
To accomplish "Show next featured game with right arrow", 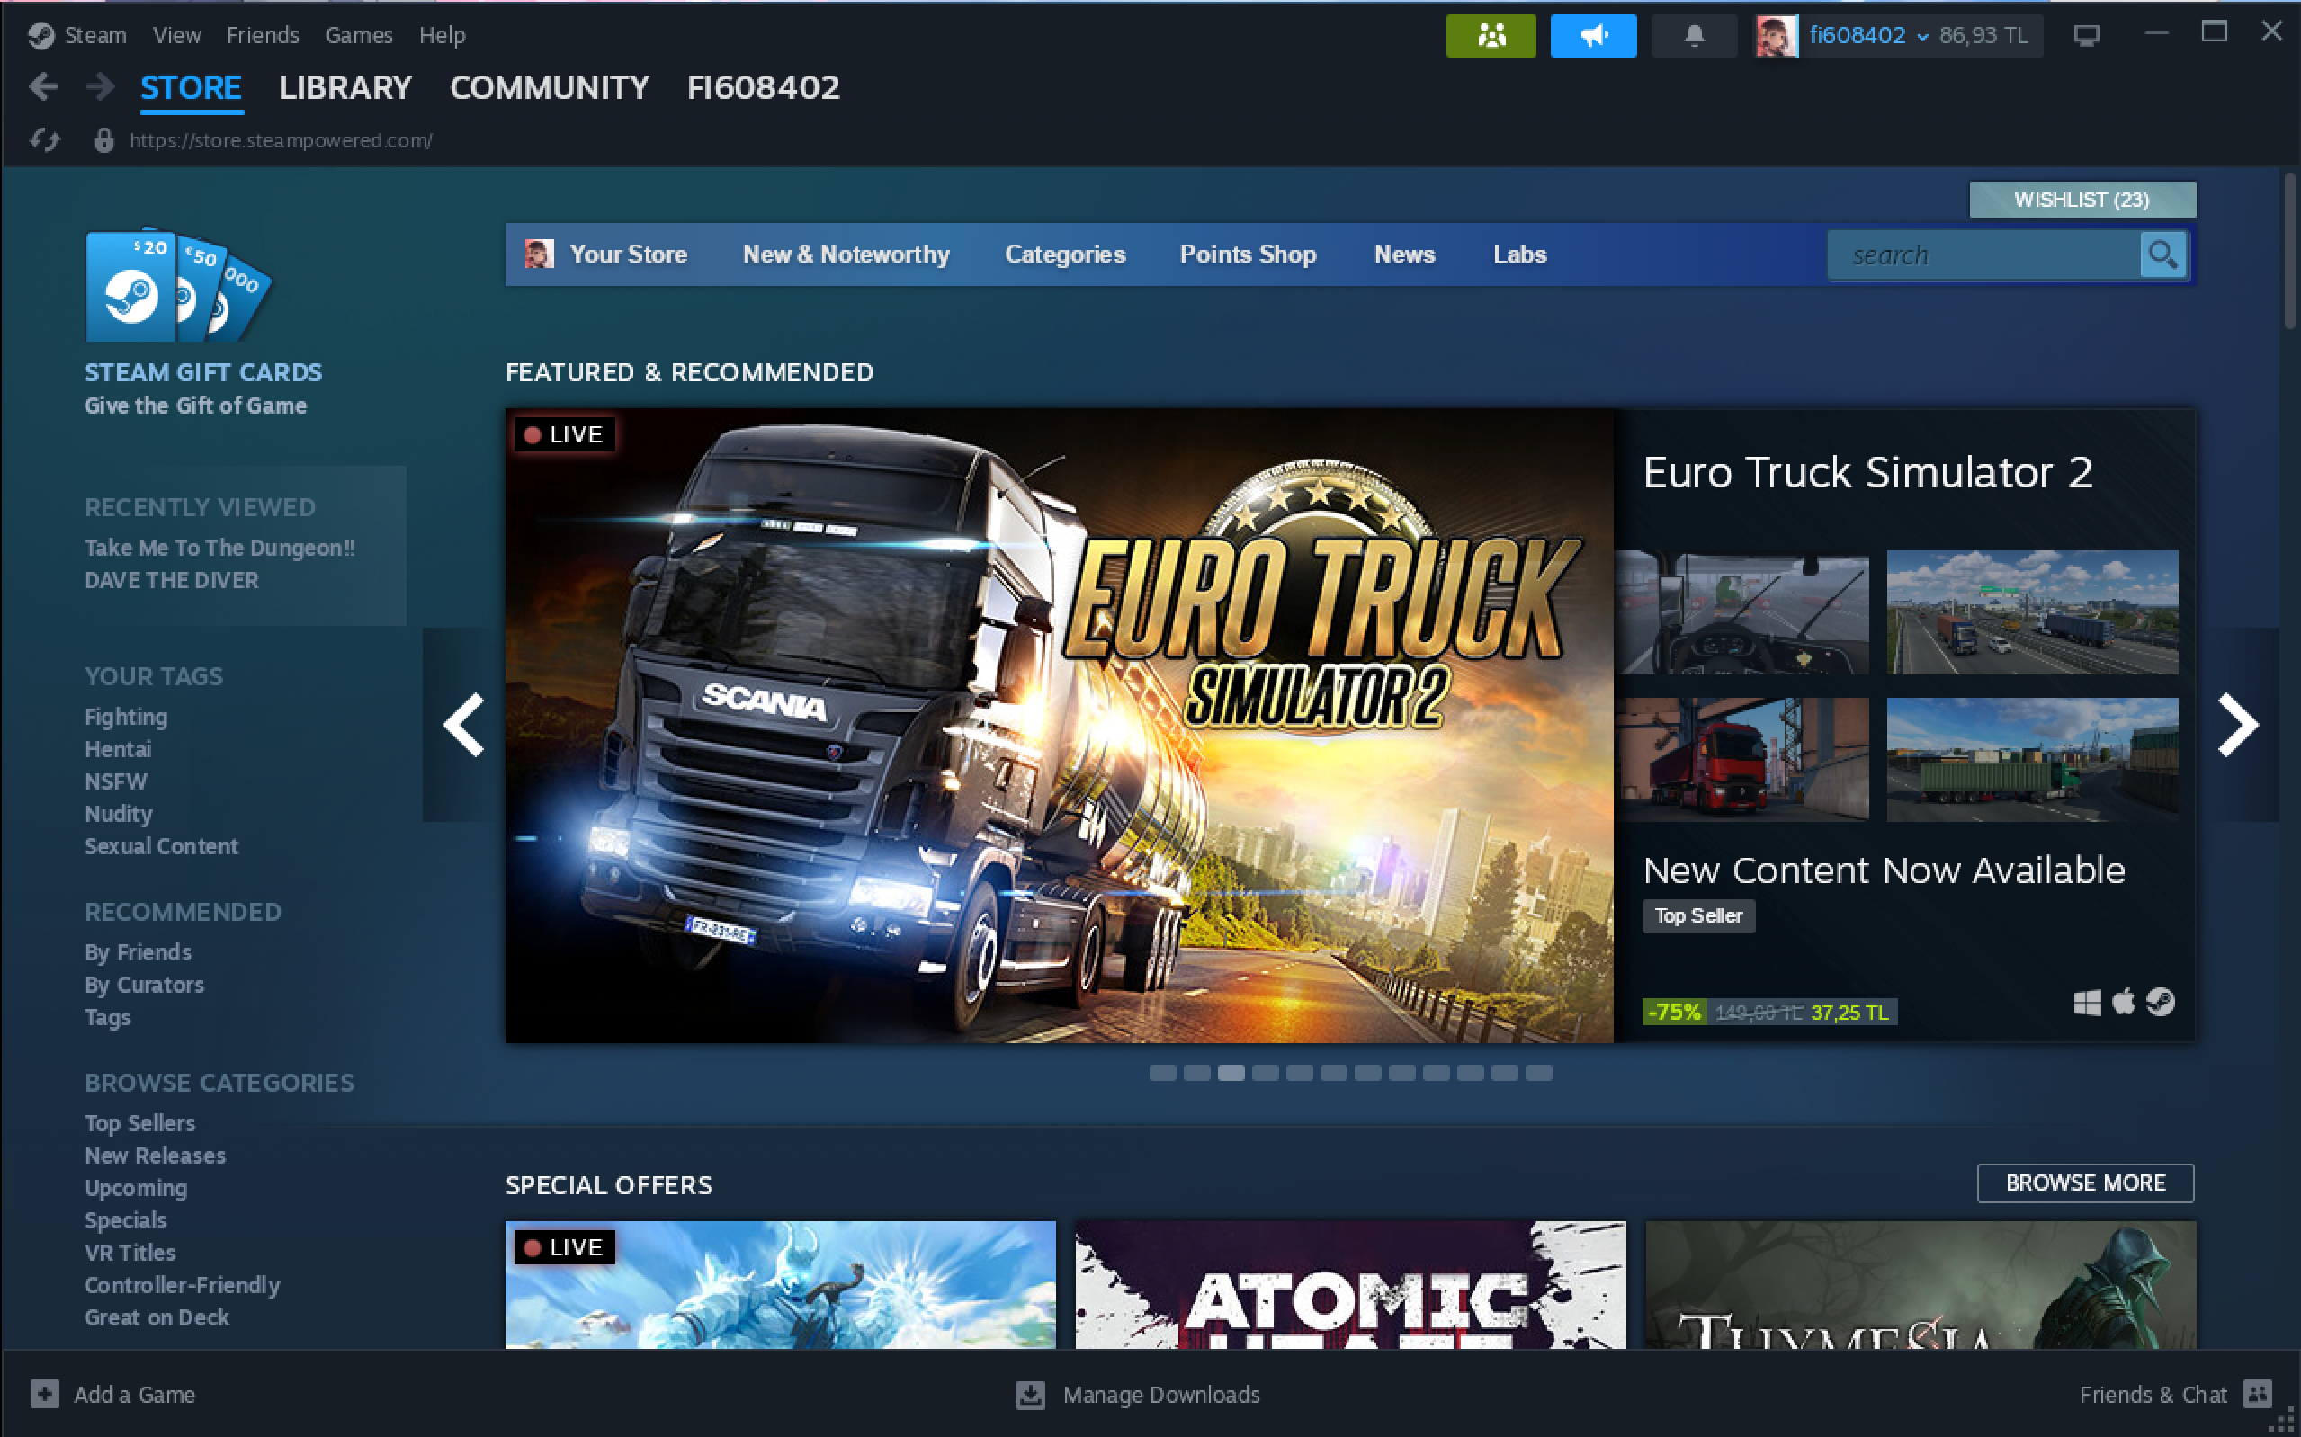I will [x=2237, y=725].
